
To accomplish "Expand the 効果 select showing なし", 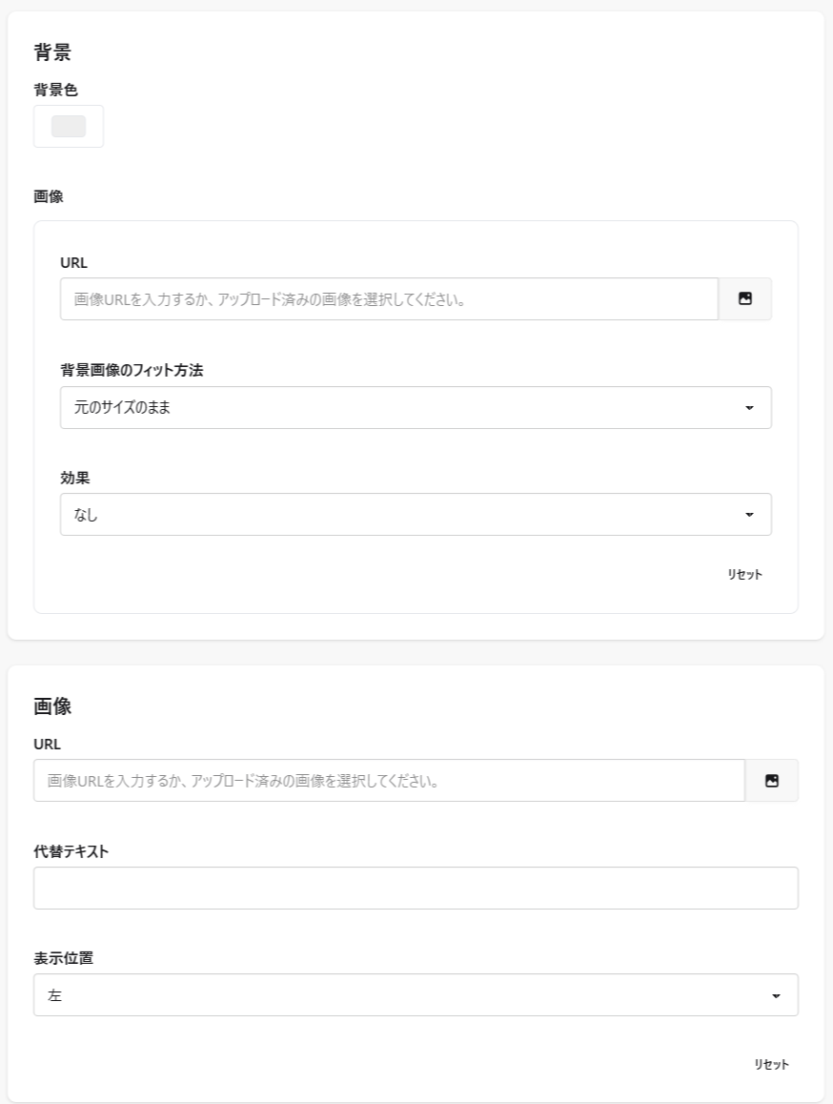I will tap(400, 515).
